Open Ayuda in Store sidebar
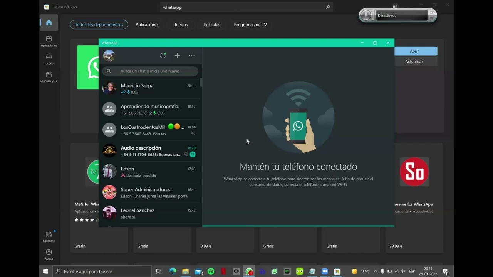 click(49, 254)
